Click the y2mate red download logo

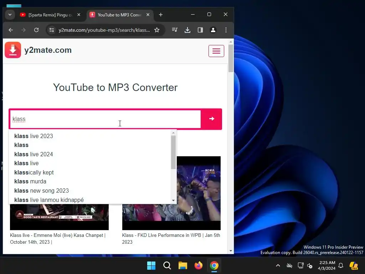pos(13,50)
